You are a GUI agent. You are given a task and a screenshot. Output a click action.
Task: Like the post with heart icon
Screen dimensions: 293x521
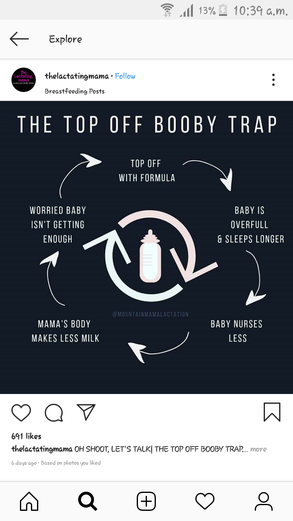[x=21, y=412]
